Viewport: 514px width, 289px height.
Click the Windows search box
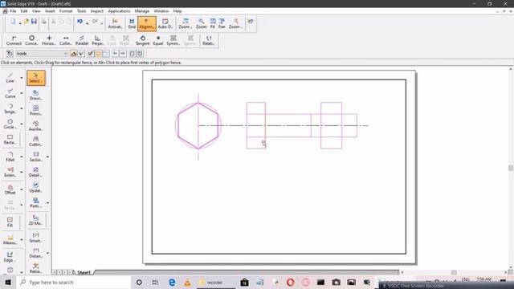[x=73, y=282]
